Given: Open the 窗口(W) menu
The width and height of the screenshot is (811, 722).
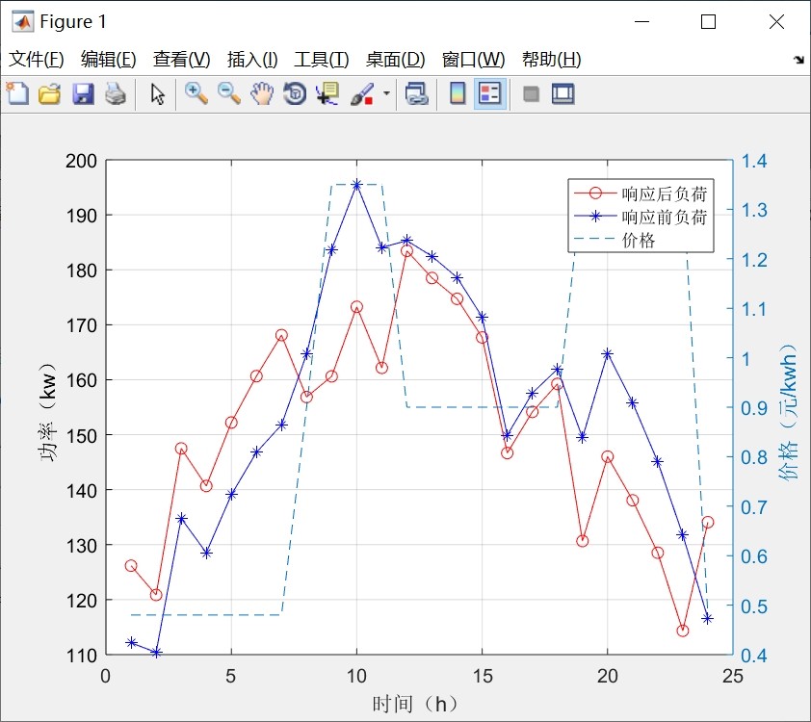Looking at the screenshot, I should 473,60.
